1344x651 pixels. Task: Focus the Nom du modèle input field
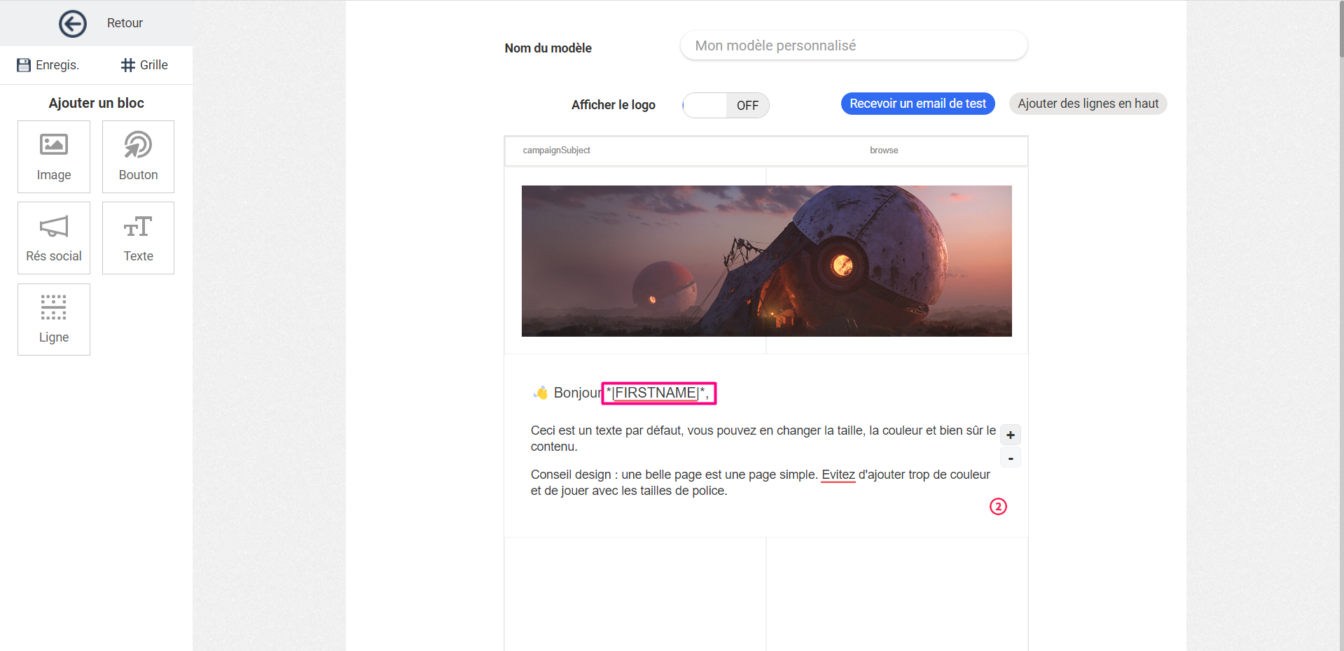click(854, 45)
